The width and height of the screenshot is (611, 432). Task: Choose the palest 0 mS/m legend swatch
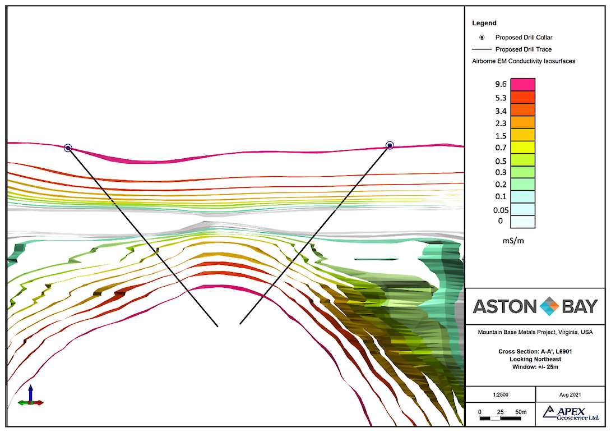522,222
